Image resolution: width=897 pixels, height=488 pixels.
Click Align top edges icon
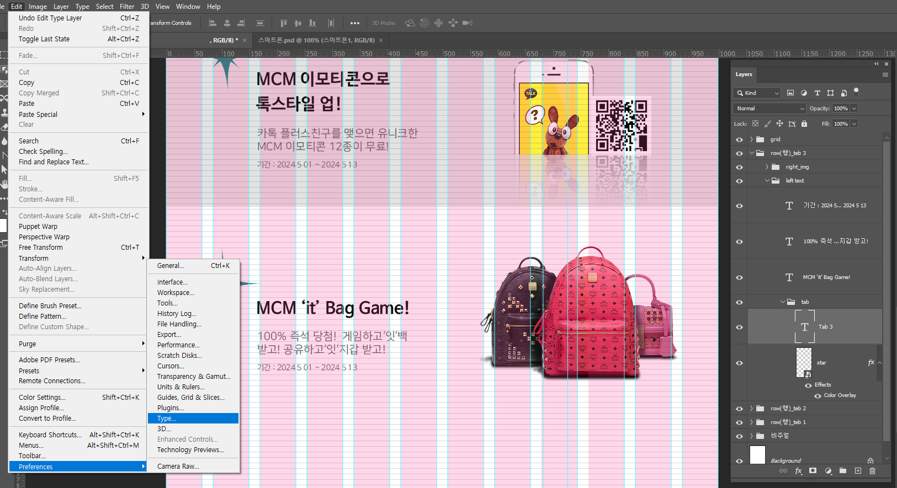[x=284, y=23]
